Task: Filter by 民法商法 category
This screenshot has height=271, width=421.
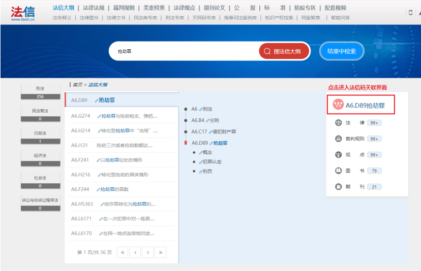Action: pos(40,114)
